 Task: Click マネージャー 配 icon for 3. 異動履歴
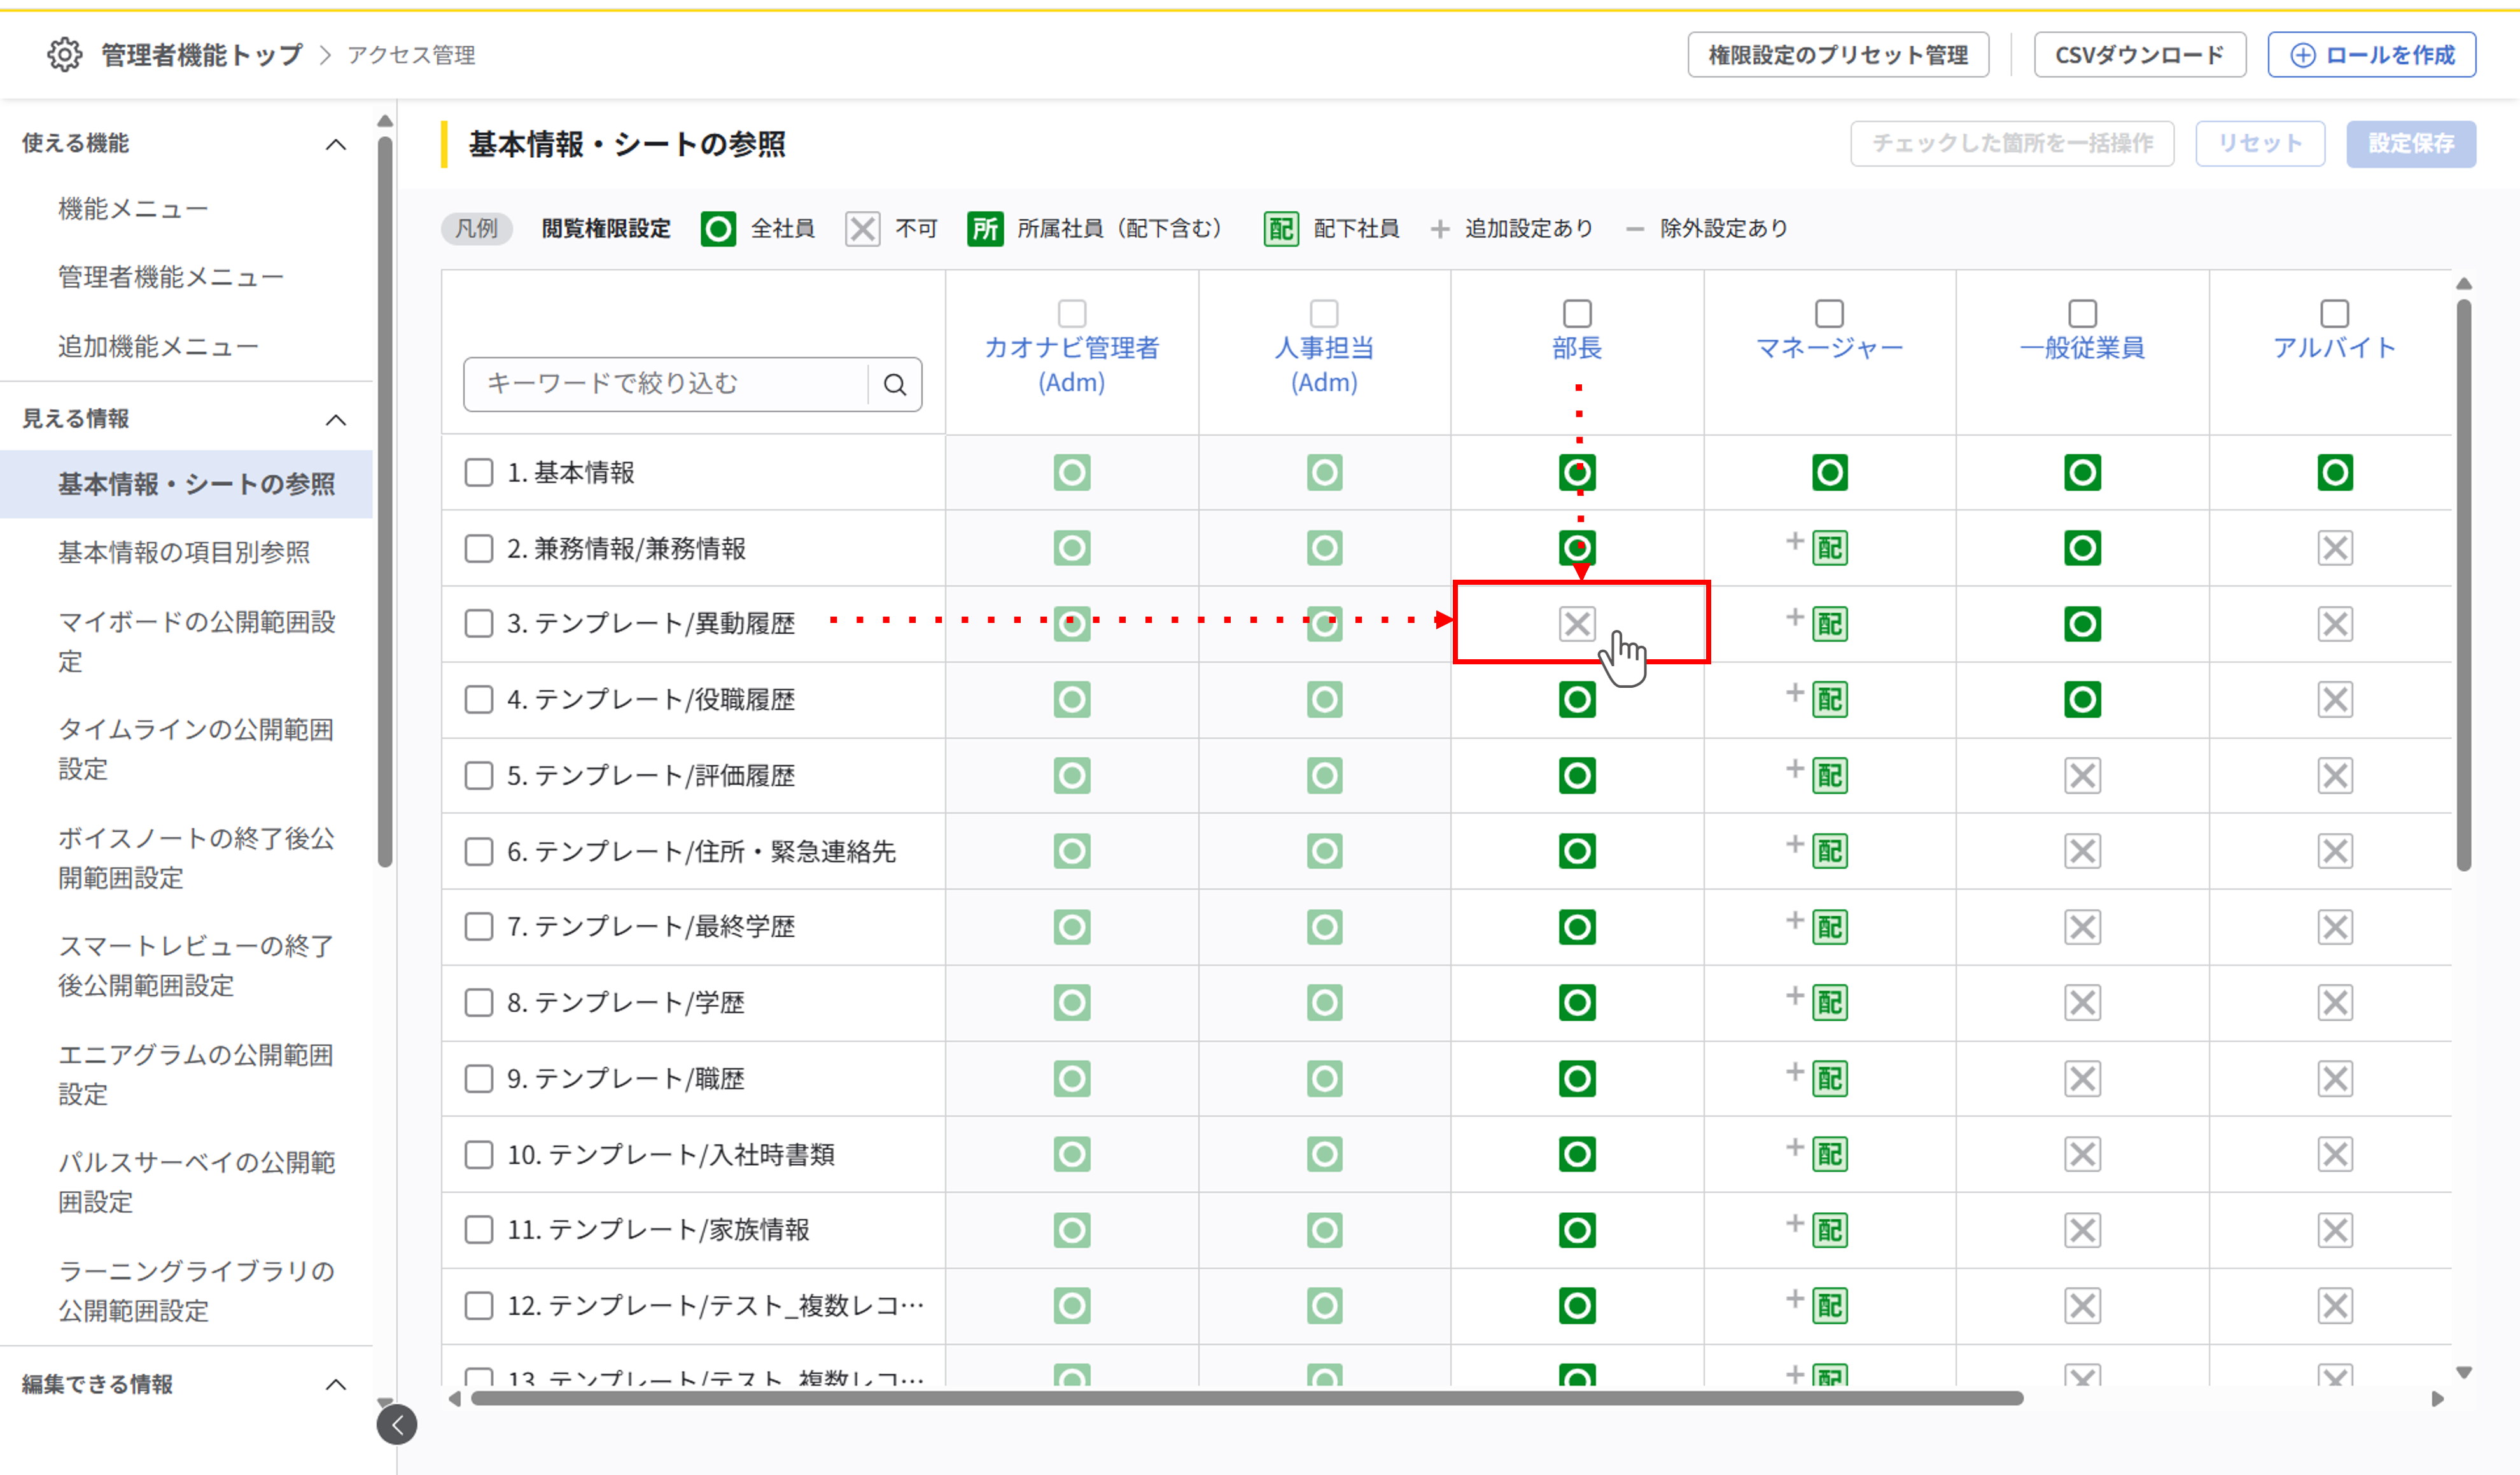pyautogui.click(x=1830, y=624)
